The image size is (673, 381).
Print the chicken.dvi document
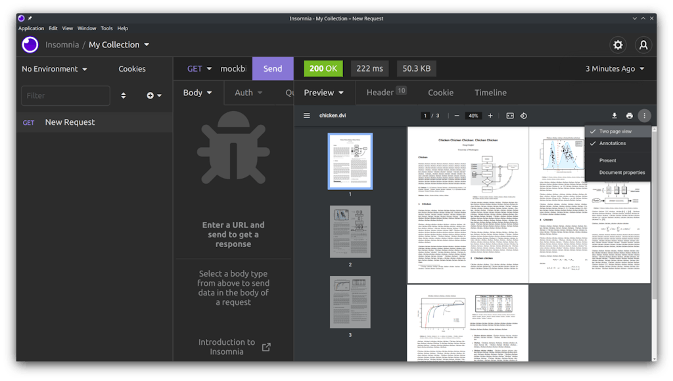tap(629, 116)
